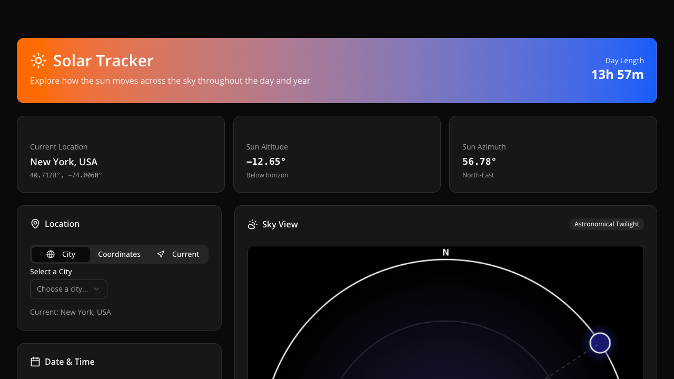Click the Explore how the sun moves subtitle

coord(170,81)
